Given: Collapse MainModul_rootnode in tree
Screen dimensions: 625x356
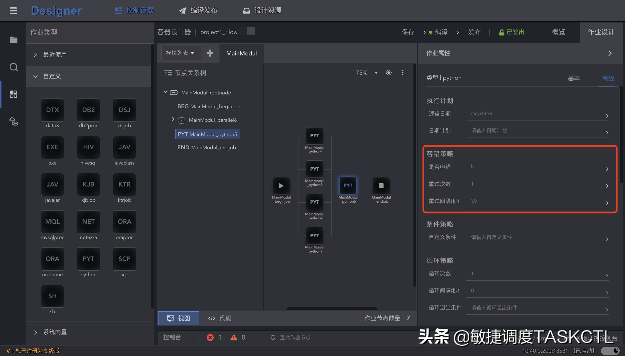Looking at the screenshot, I should coord(165,92).
